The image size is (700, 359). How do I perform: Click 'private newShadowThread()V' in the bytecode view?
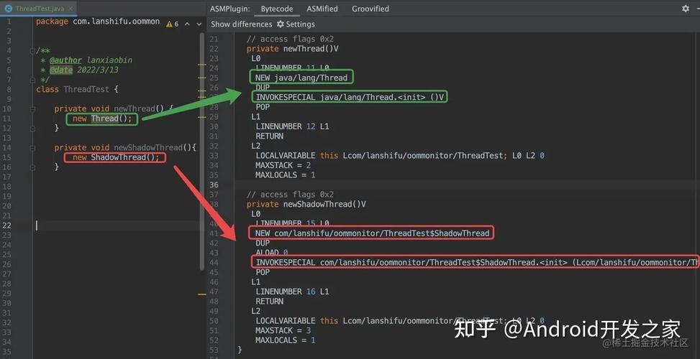tap(306, 204)
